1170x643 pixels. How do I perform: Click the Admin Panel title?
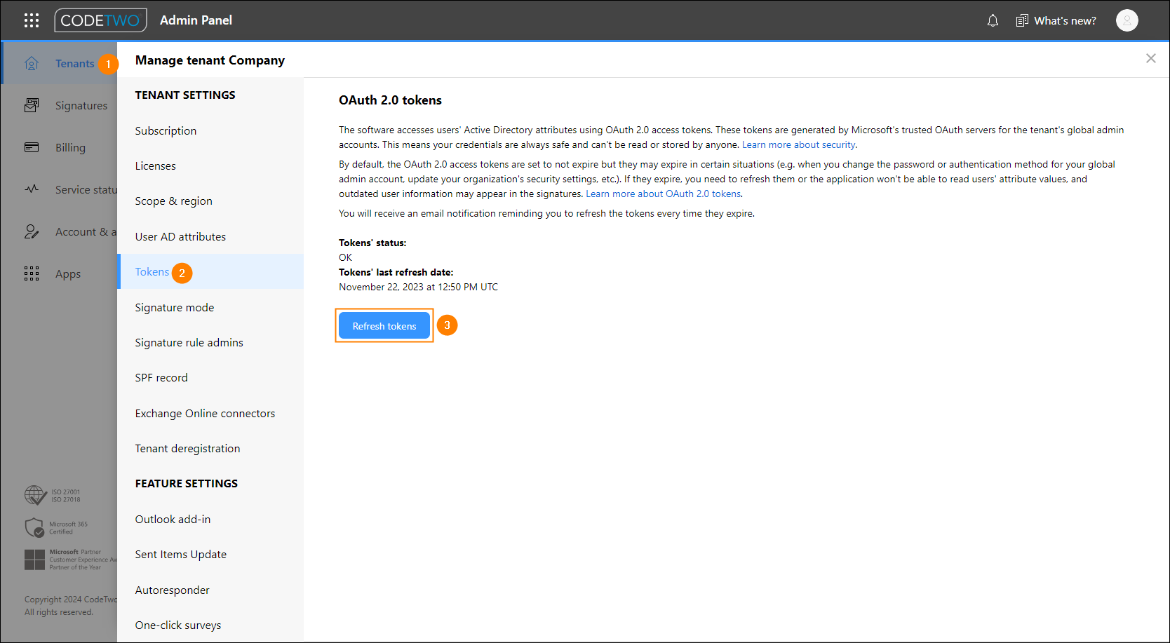196,20
